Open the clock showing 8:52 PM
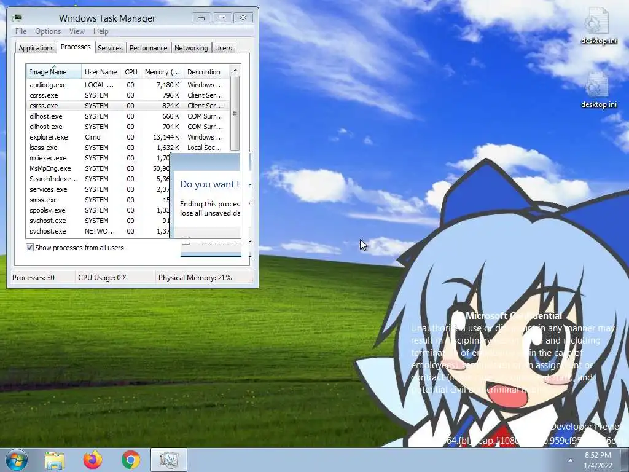The width and height of the screenshot is (629, 472). click(598, 460)
